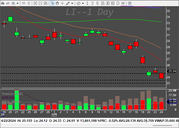Viewport: 179px width, 128px height.
Task: Click the green April 16 candlestick
Action: pyautogui.click(x=124, y=52)
